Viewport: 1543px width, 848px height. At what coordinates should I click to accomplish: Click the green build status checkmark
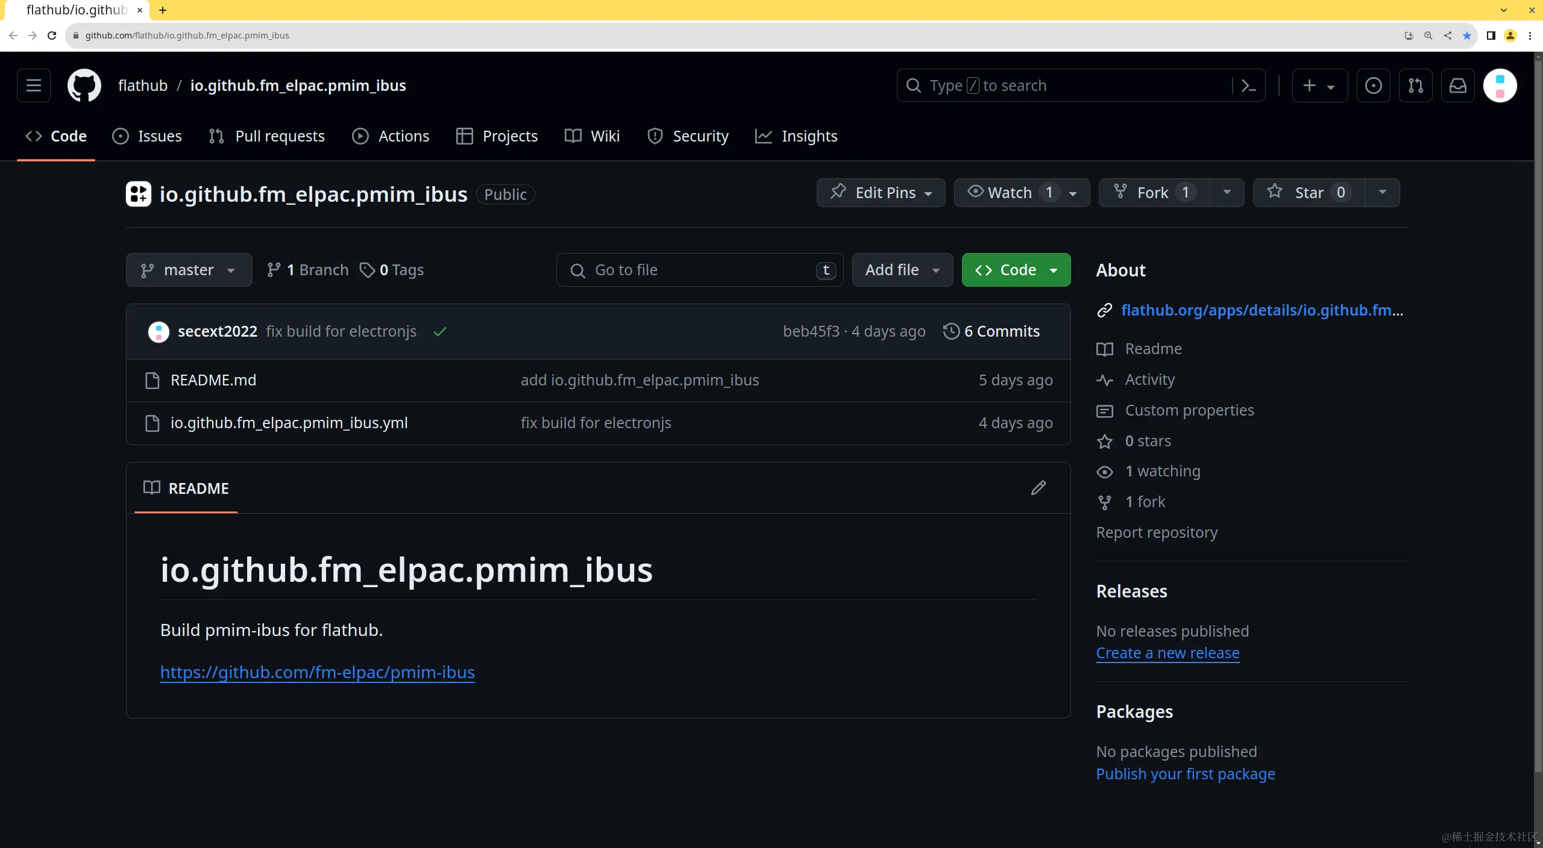point(440,331)
